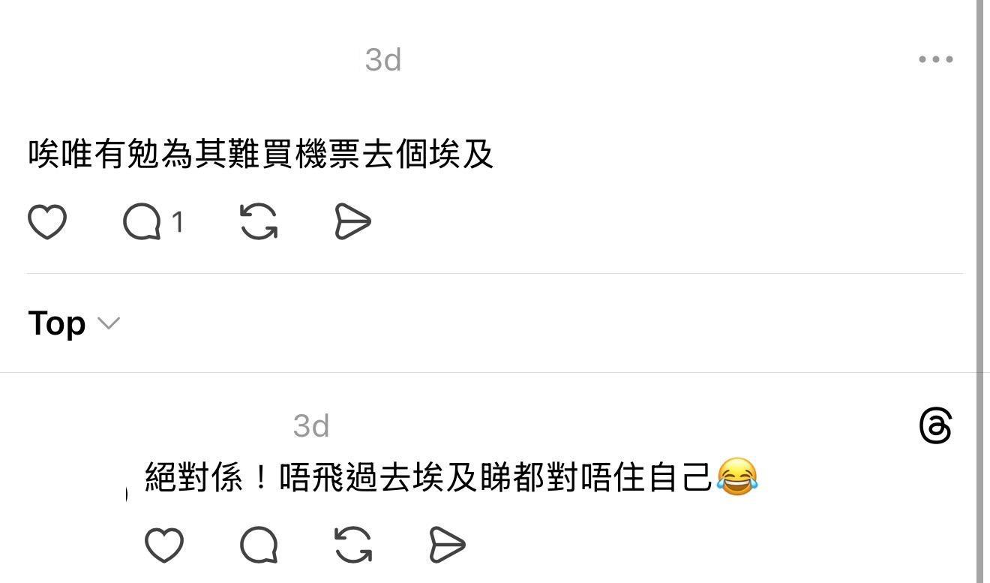Like the original post about Egypt tickets
The width and height of the screenshot is (990, 583).
[x=47, y=222]
